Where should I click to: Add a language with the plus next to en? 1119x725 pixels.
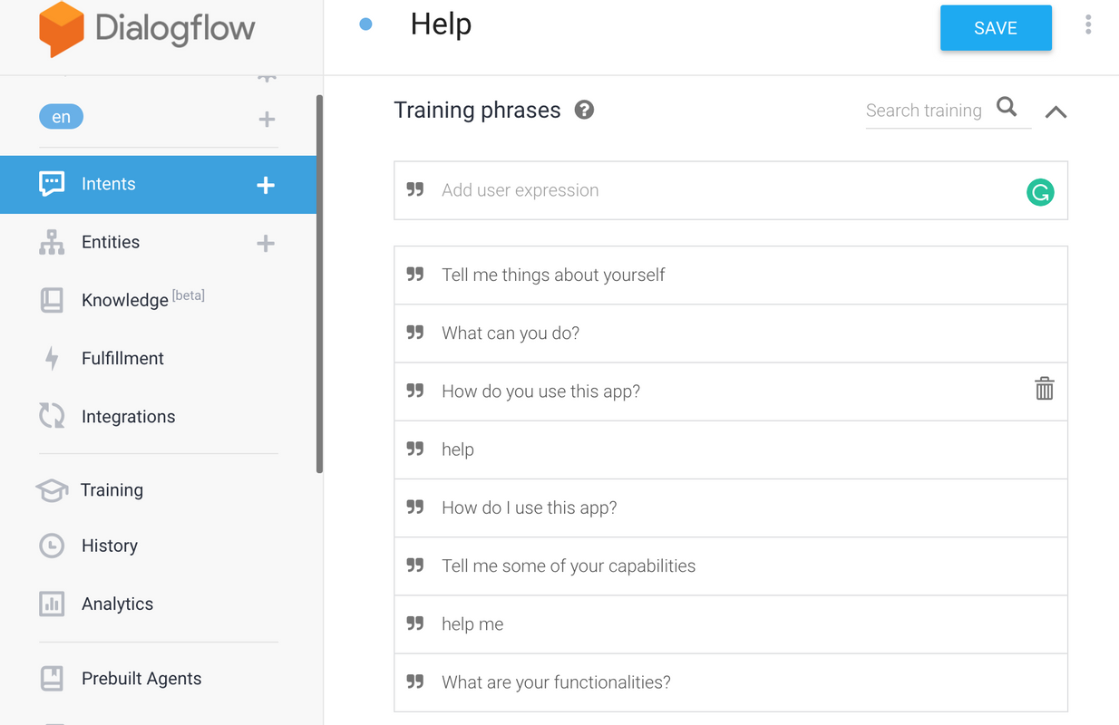[x=267, y=119]
